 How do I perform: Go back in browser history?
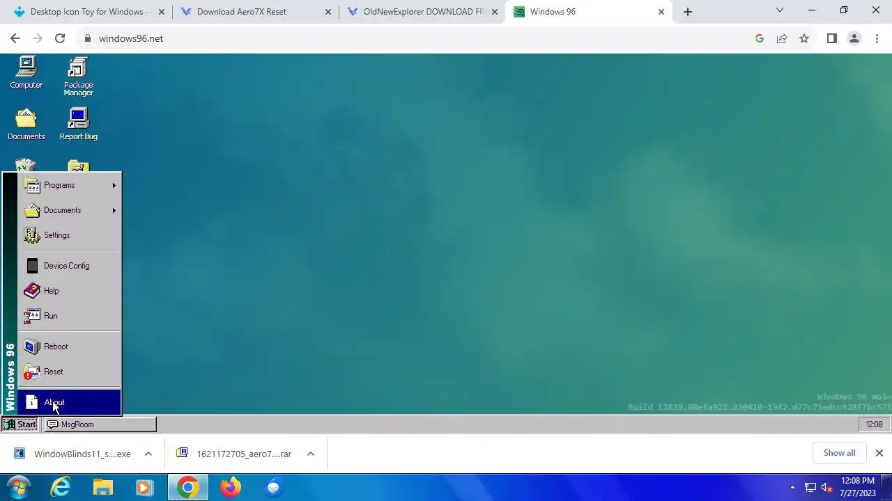coord(15,38)
